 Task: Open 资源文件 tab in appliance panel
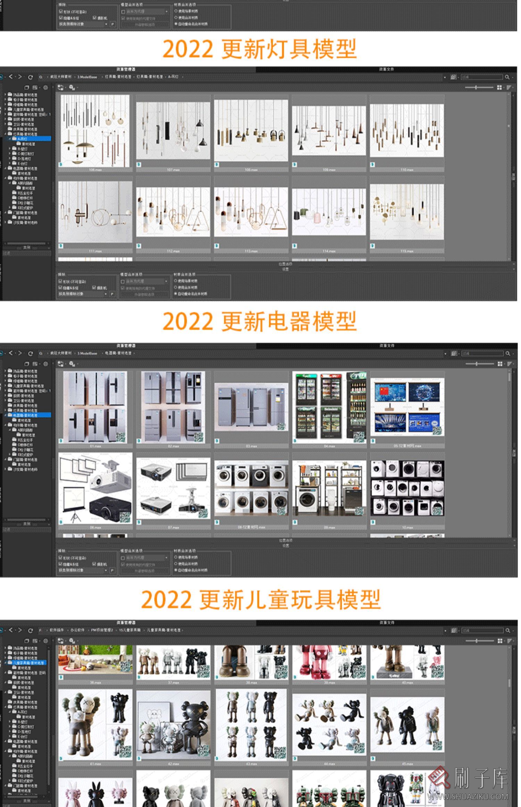coord(387,345)
